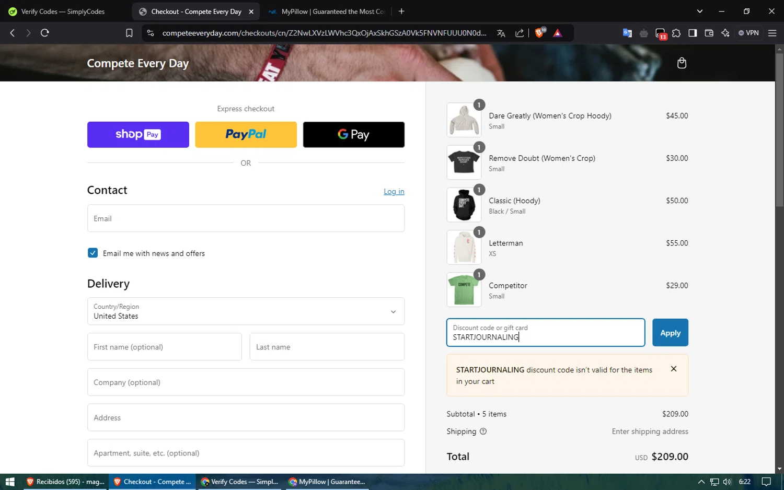
Task: Click the $209.00 total amount
Action: pos(670,457)
